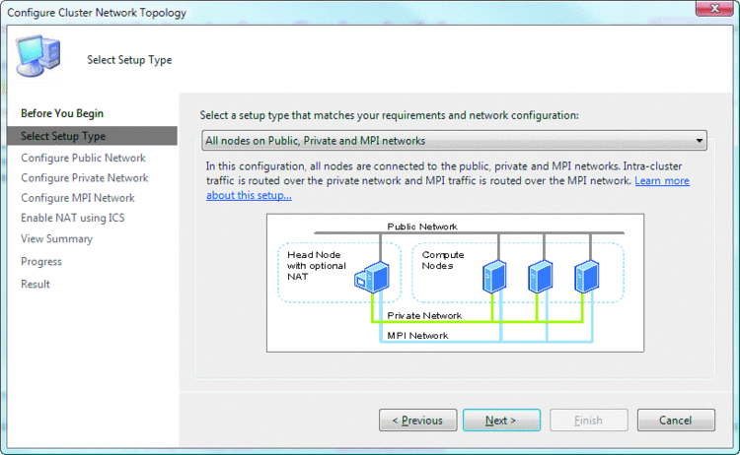Click the Private Network label in diagram
Viewport: 740px width, 455px height.
click(x=424, y=315)
